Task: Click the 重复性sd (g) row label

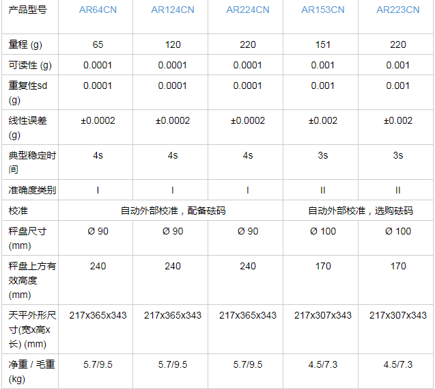Action: coord(28,92)
